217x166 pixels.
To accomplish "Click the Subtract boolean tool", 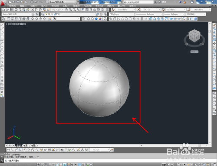I will [175, 19].
